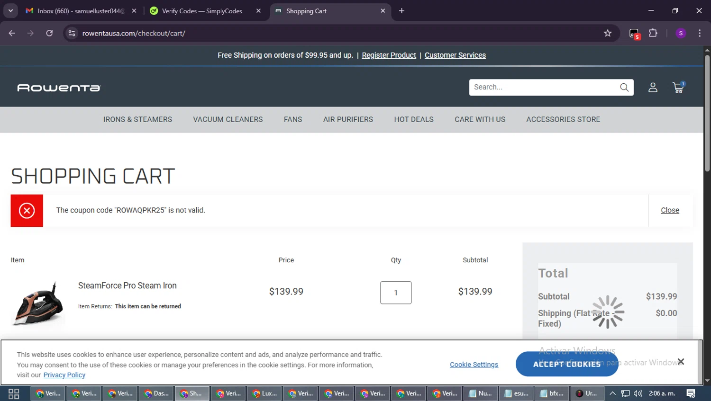
Task: Open the Hot Deals menu
Action: pyautogui.click(x=414, y=120)
